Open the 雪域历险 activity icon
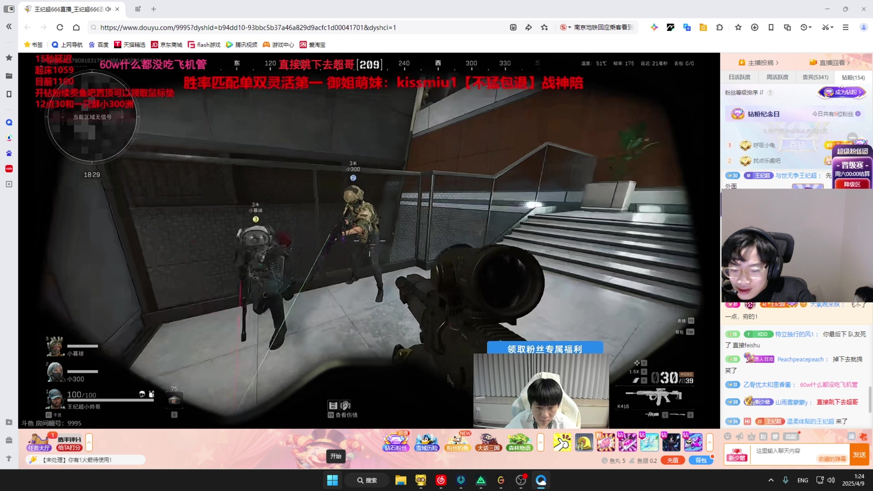Image resolution: width=873 pixels, height=491 pixels. coord(427,442)
